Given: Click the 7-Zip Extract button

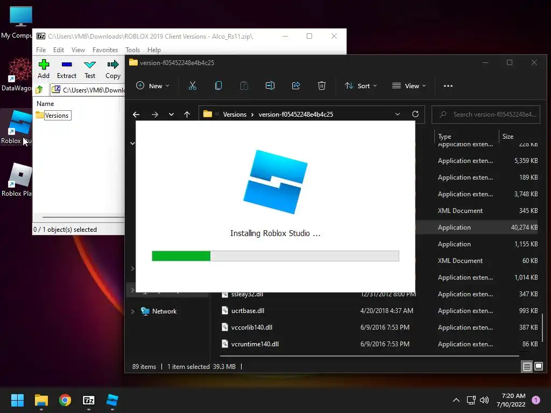Looking at the screenshot, I should [66, 69].
